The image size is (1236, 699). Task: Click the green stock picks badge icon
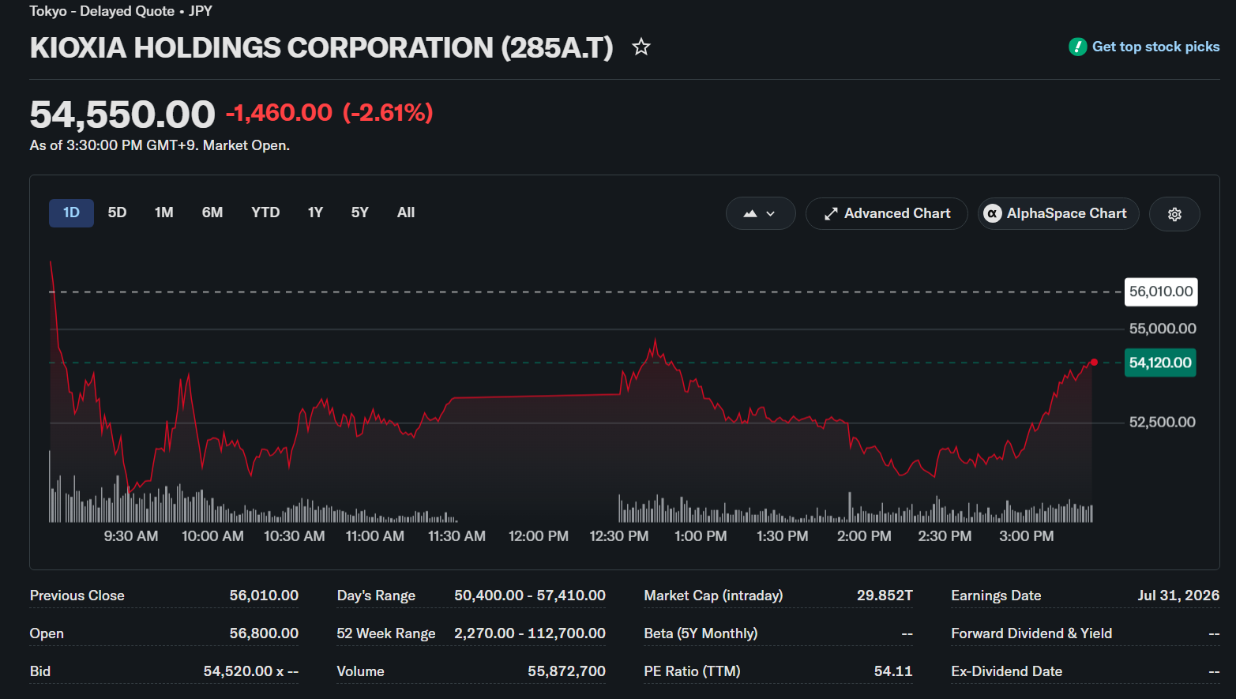coord(1077,47)
